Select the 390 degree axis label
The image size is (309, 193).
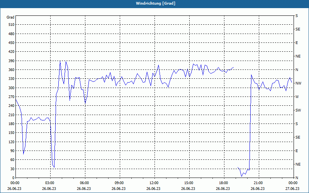tap(11, 61)
